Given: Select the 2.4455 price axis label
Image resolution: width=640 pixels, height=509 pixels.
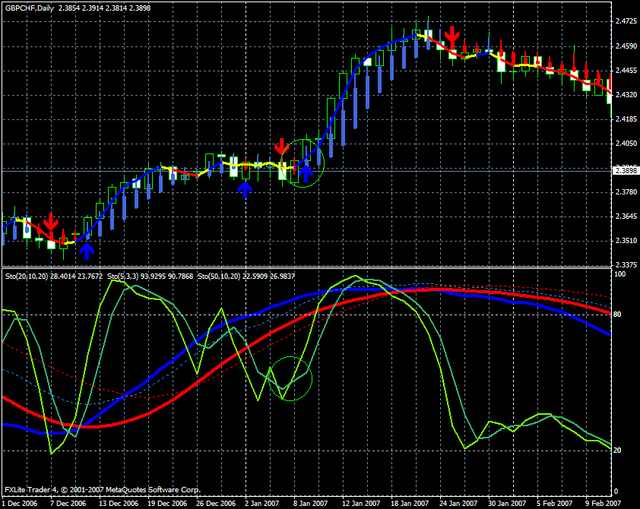Looking at the screenshot, I should (626, 71).
